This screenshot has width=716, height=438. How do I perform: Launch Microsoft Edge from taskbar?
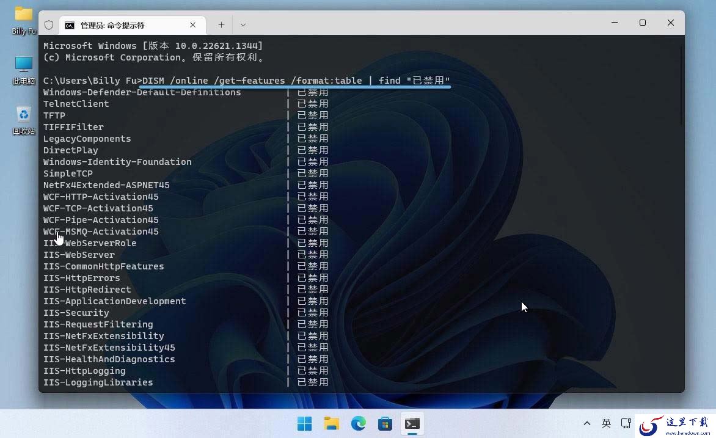359,424
